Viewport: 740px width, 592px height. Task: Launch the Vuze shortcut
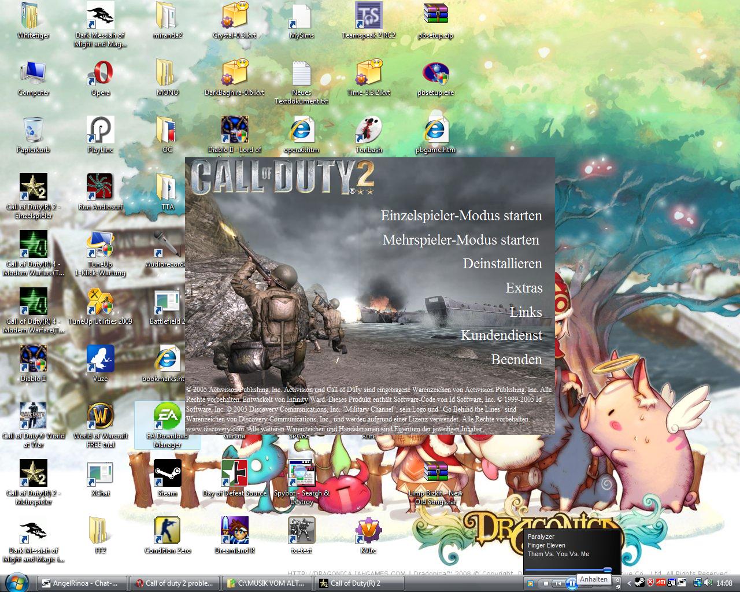tap(100, 364)
